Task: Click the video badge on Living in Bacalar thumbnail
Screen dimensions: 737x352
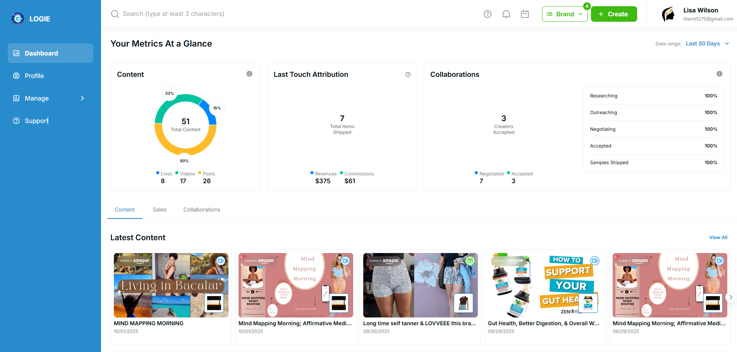Action: click(x=221, y=261)
